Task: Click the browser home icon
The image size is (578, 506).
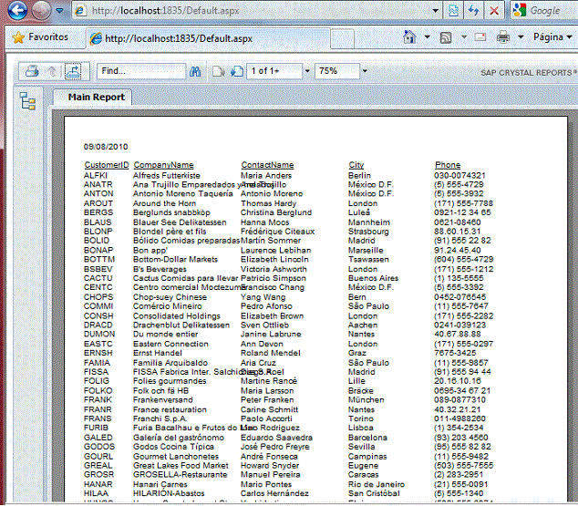Action: click(408, 38)
